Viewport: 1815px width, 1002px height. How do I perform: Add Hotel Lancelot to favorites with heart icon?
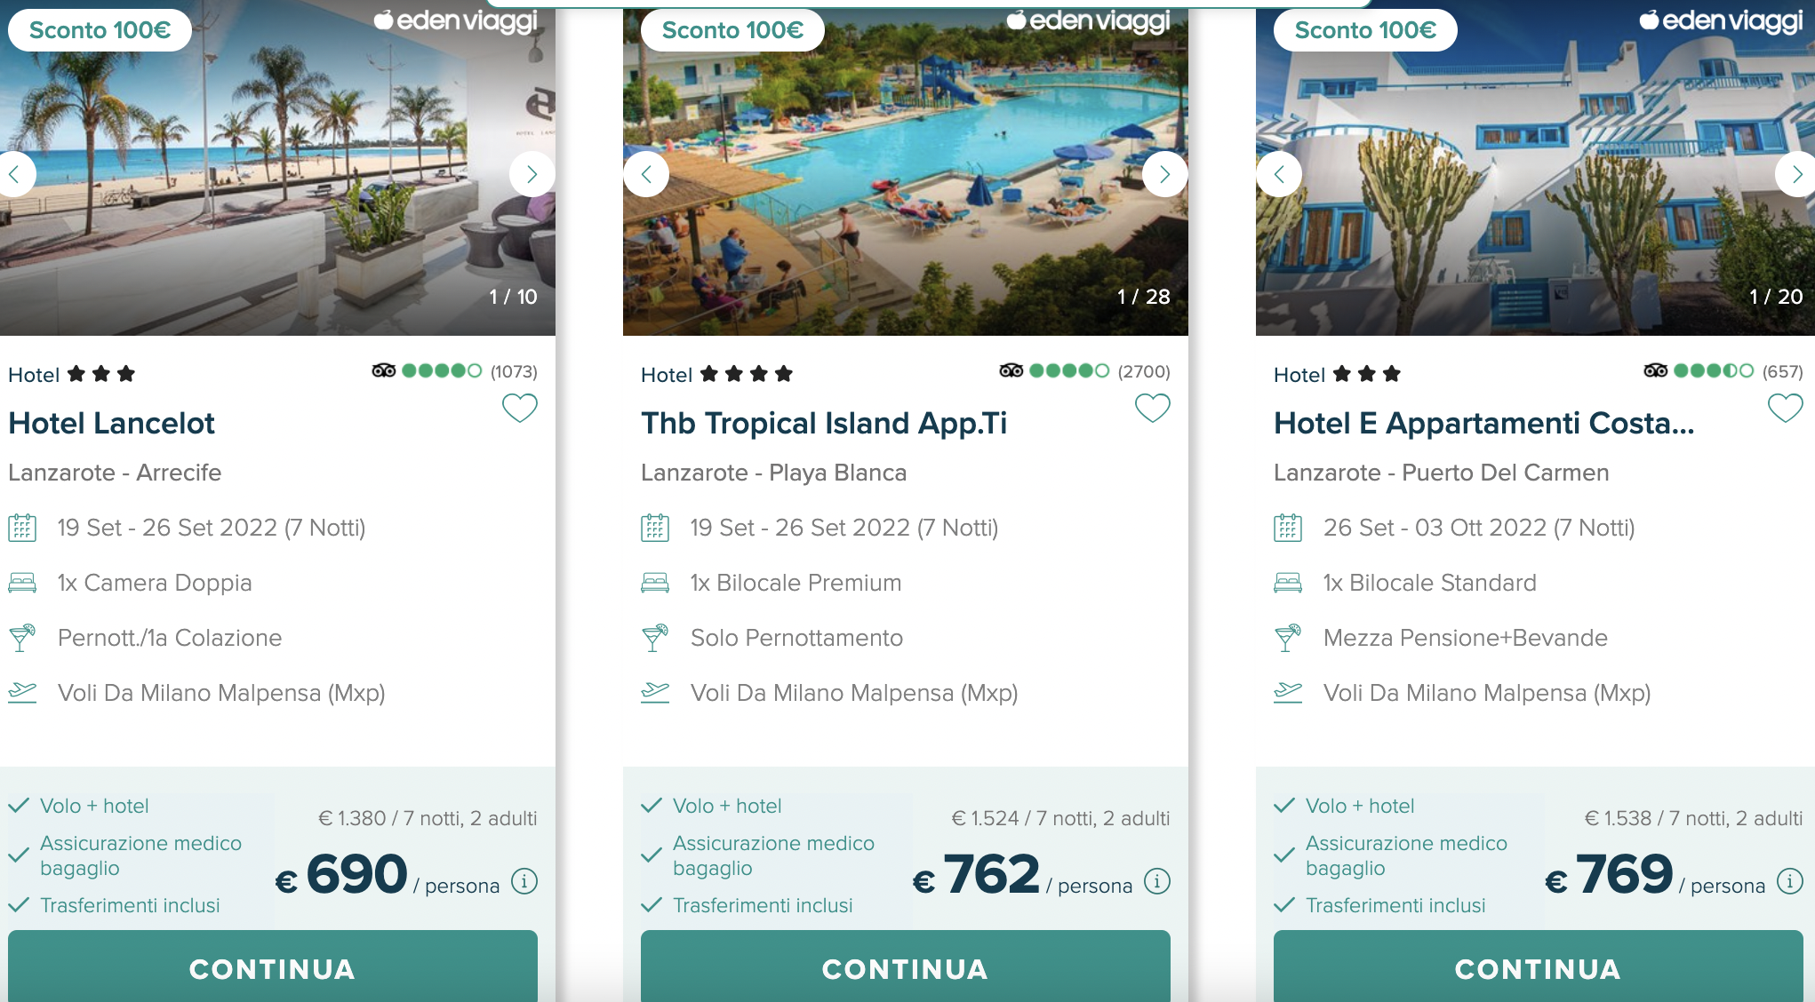coord(520,408)
